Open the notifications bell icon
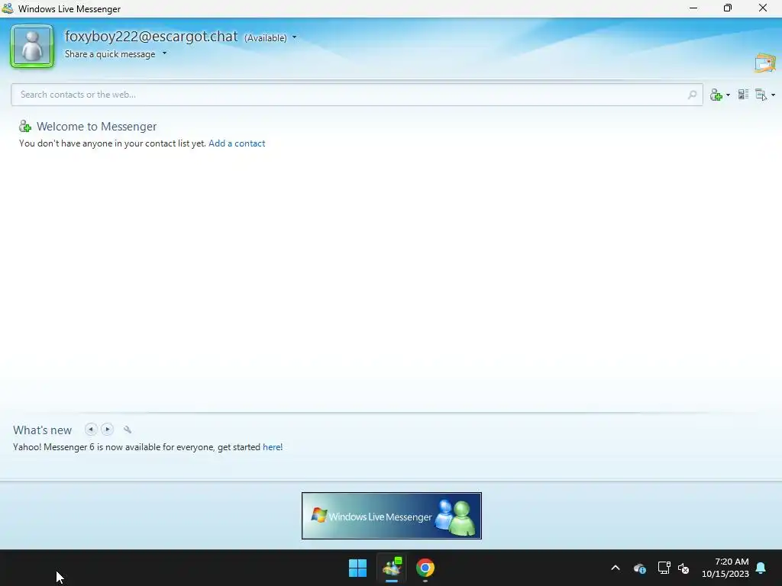The image size is (782, 586). click(761, 568)
